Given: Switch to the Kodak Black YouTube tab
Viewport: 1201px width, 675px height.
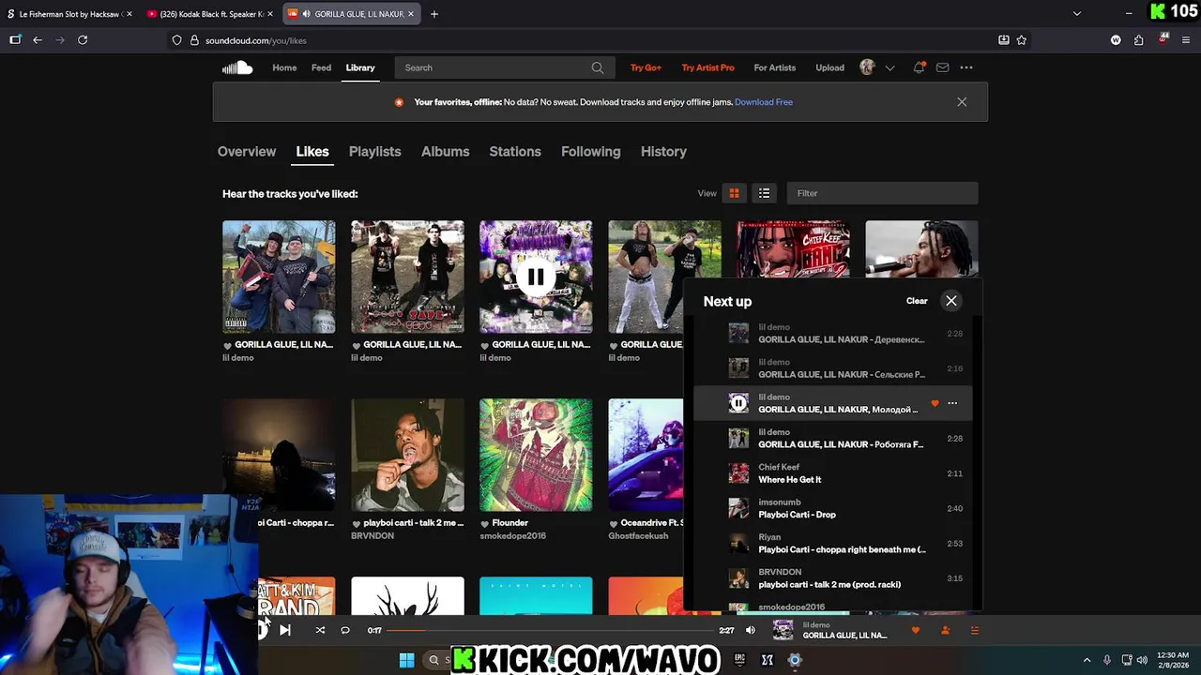Looking at the screenshot, I should (x=210, y=14).
